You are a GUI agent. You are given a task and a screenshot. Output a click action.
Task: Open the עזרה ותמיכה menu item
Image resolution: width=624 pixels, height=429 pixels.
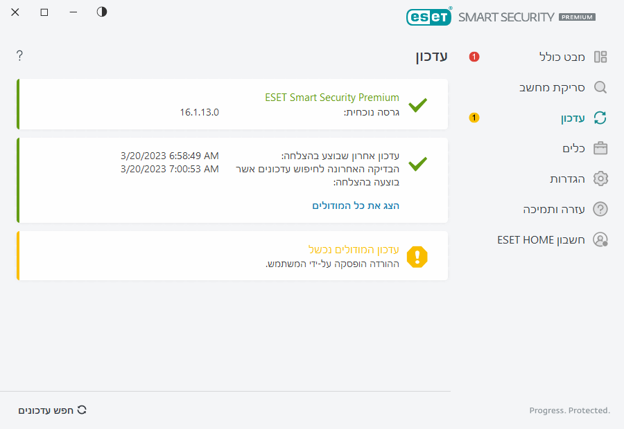(x=554, y=209)
